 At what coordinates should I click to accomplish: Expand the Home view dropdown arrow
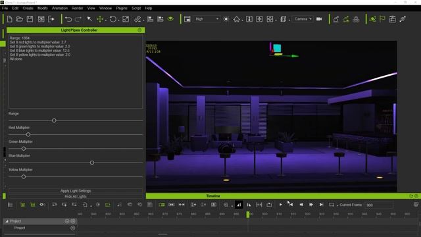coord(242,20)
